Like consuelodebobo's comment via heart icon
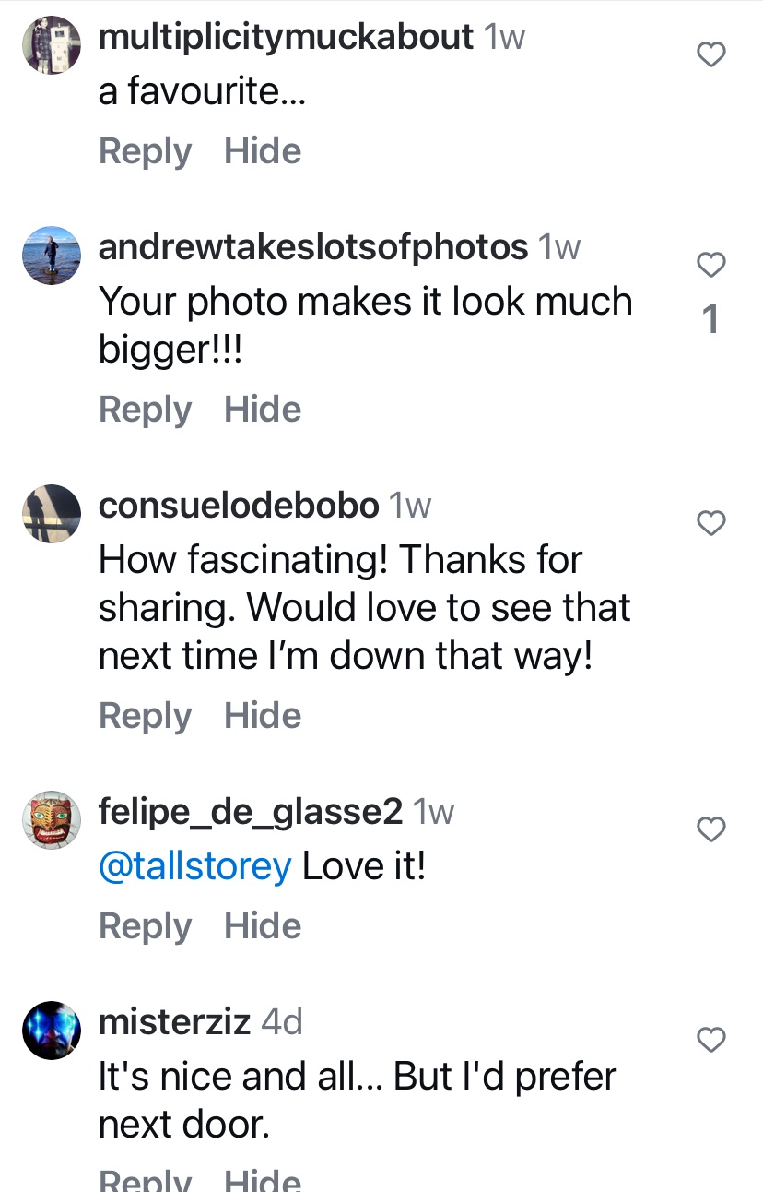763x1192 pixels. tap(710, 524)
